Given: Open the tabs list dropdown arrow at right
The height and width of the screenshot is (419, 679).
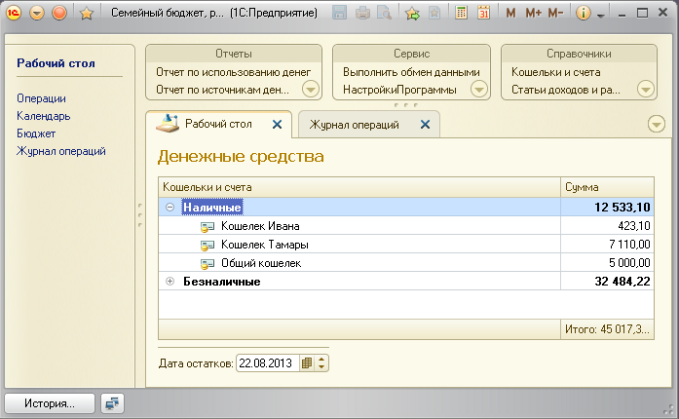Looking at the screenshot, I should [657, 125].
